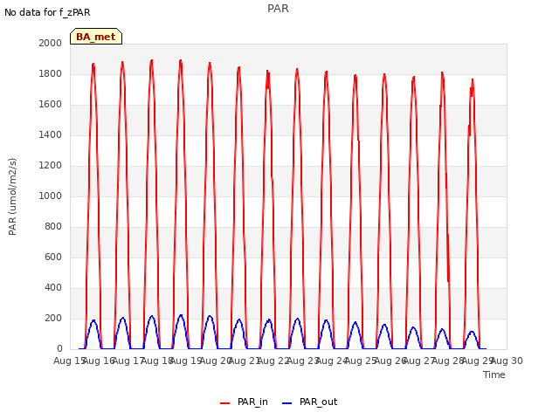Click the 1200 y-axis tick label
Screen dimensions: 559x419
click(x=51, y=165)
